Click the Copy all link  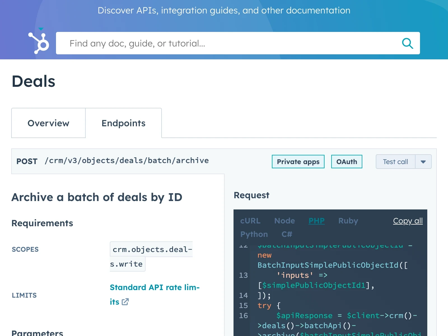[408, 221]
